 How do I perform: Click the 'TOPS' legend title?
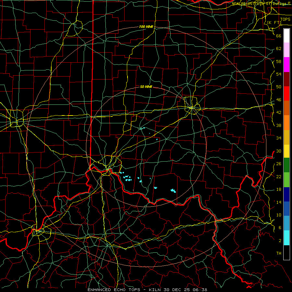(x=285, y=19)
